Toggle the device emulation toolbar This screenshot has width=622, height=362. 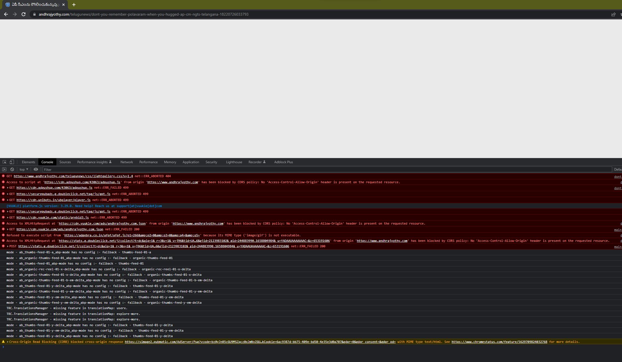(11, 162)
